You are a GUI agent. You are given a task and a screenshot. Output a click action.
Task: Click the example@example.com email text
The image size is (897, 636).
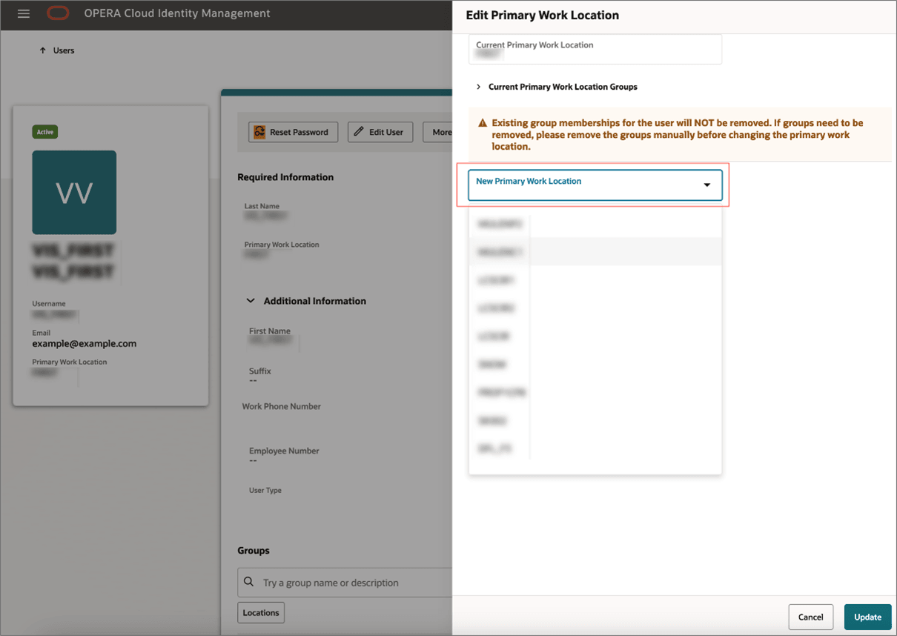pos(85,343)
